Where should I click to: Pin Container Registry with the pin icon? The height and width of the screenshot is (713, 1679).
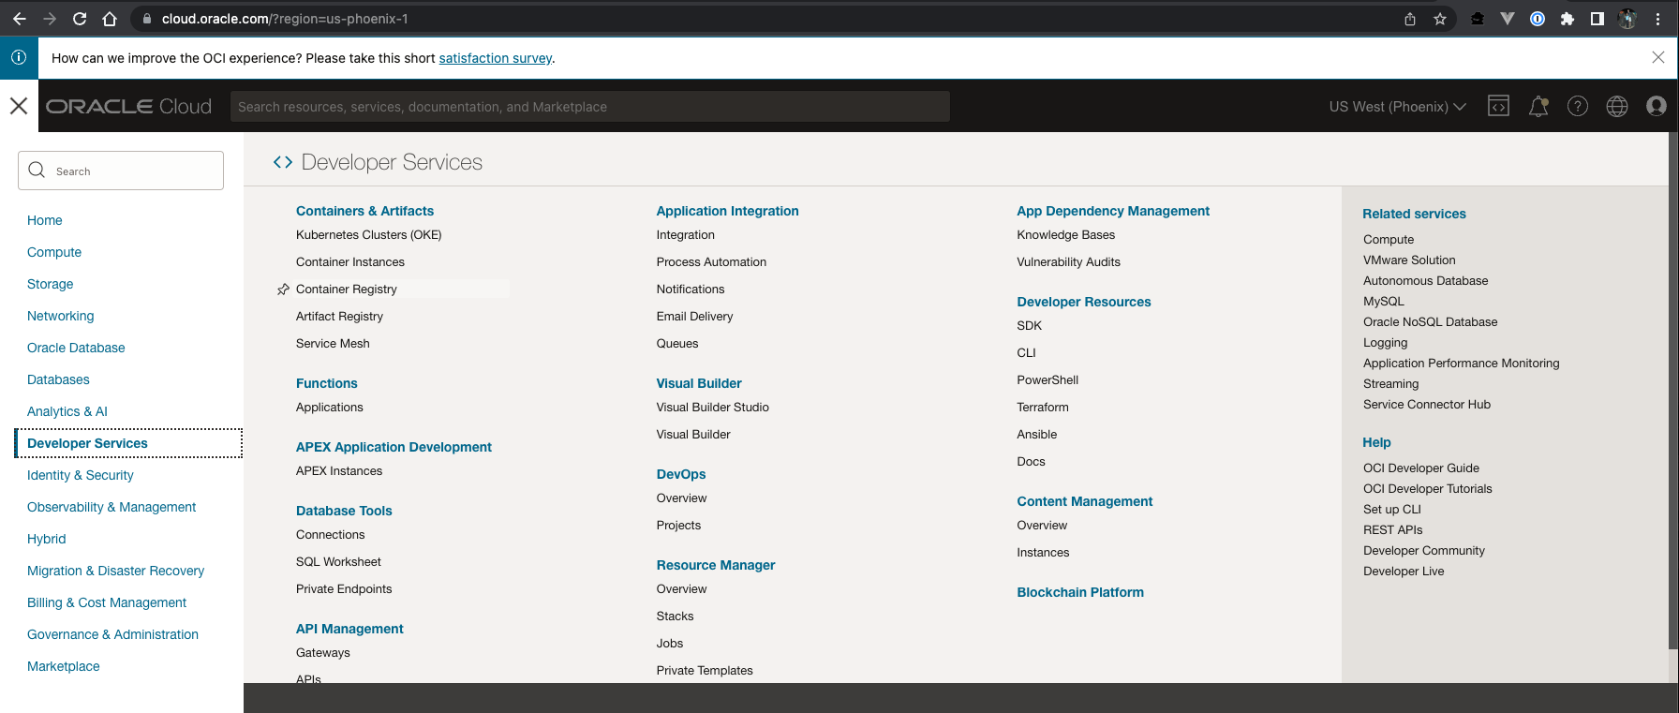click(283, 290)
